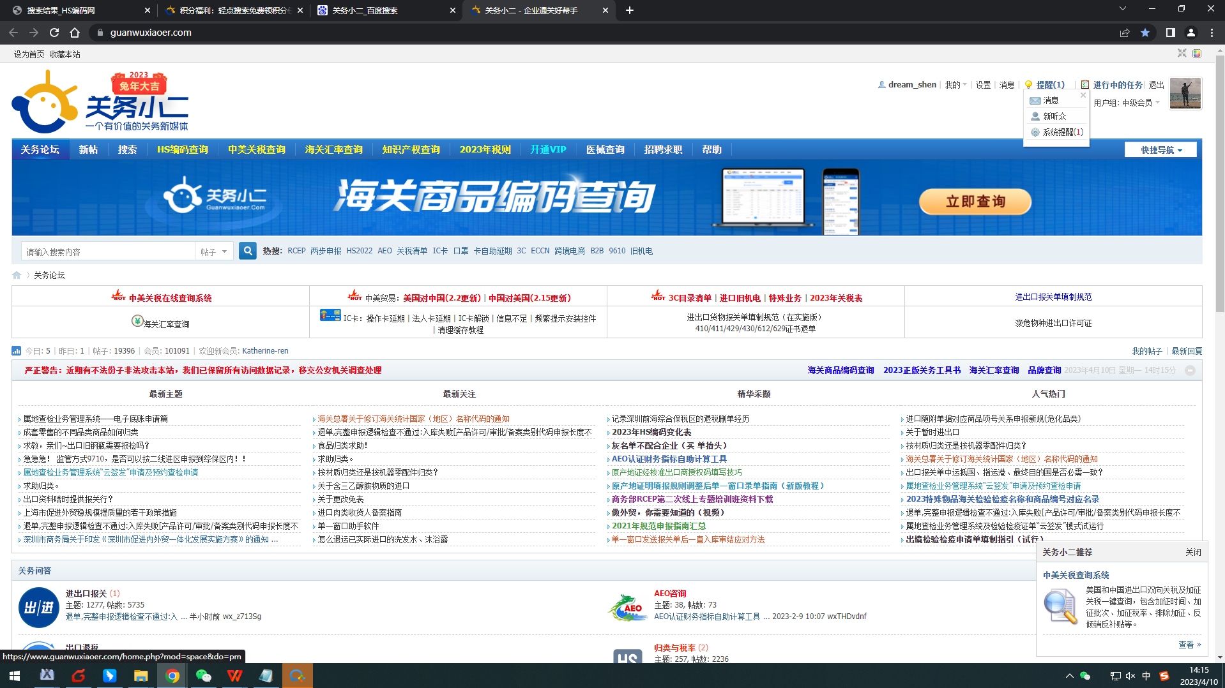Open File Explorer from the taskbar
The width and height of the screenshot is (1225, 688).
pyautogui.click(x=141, y=675)
